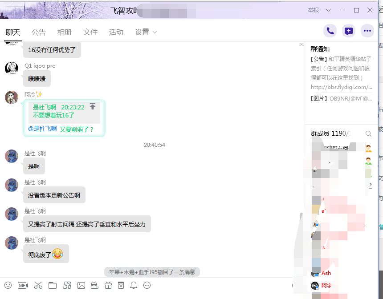Open the header three-dots more options button

367,31
